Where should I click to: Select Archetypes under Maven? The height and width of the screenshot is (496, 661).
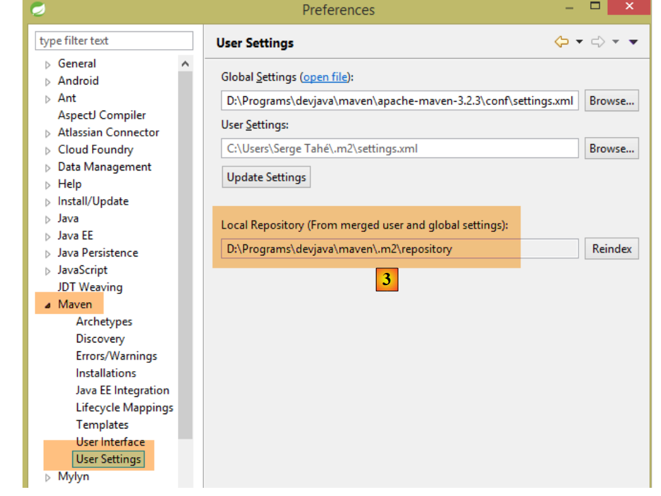pyautogui.click(x=104, y=321)
